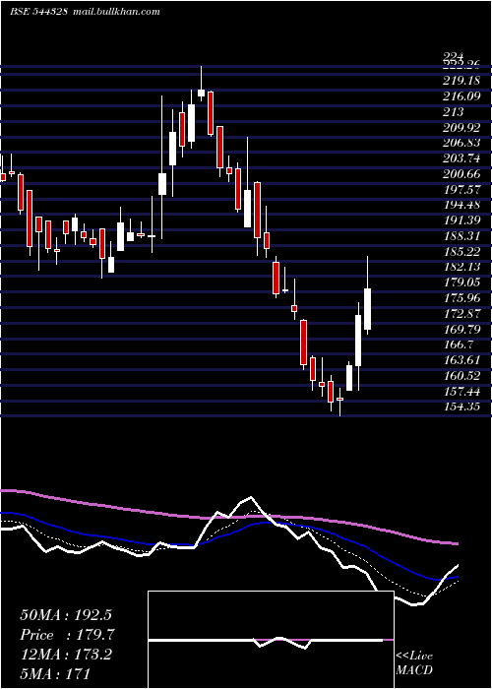Click the 185.22 price axis label
Screen dimensions: 492x689
(x=461, y=251)
